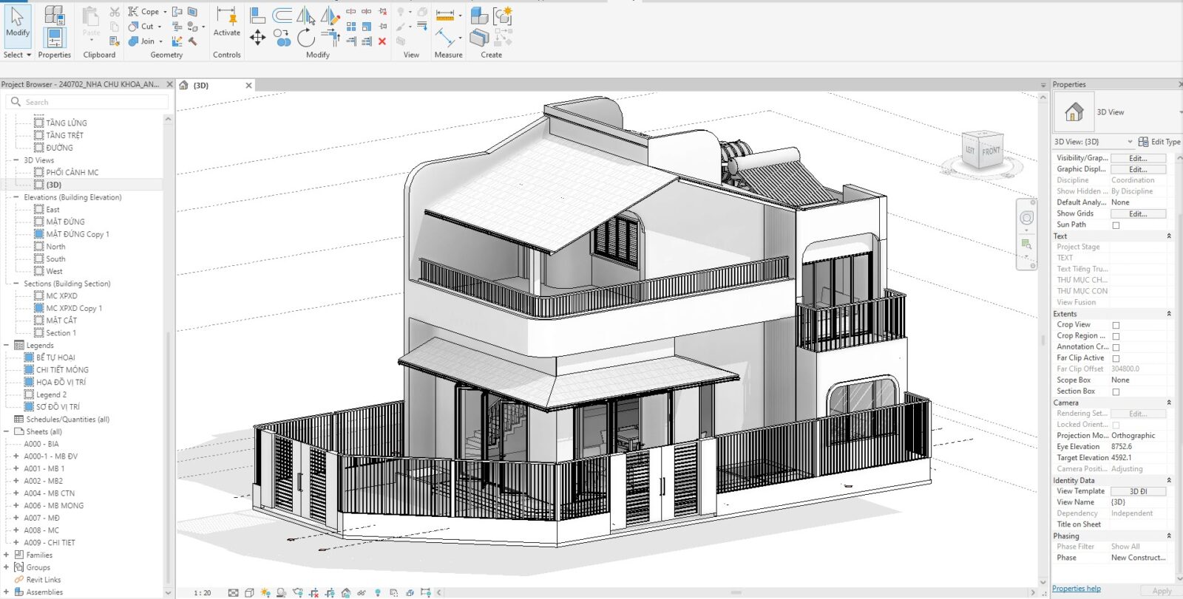Click the Cut clipboard scissors icon
1183x599 pixels.
pyautogui.click(x=115, y=12)
